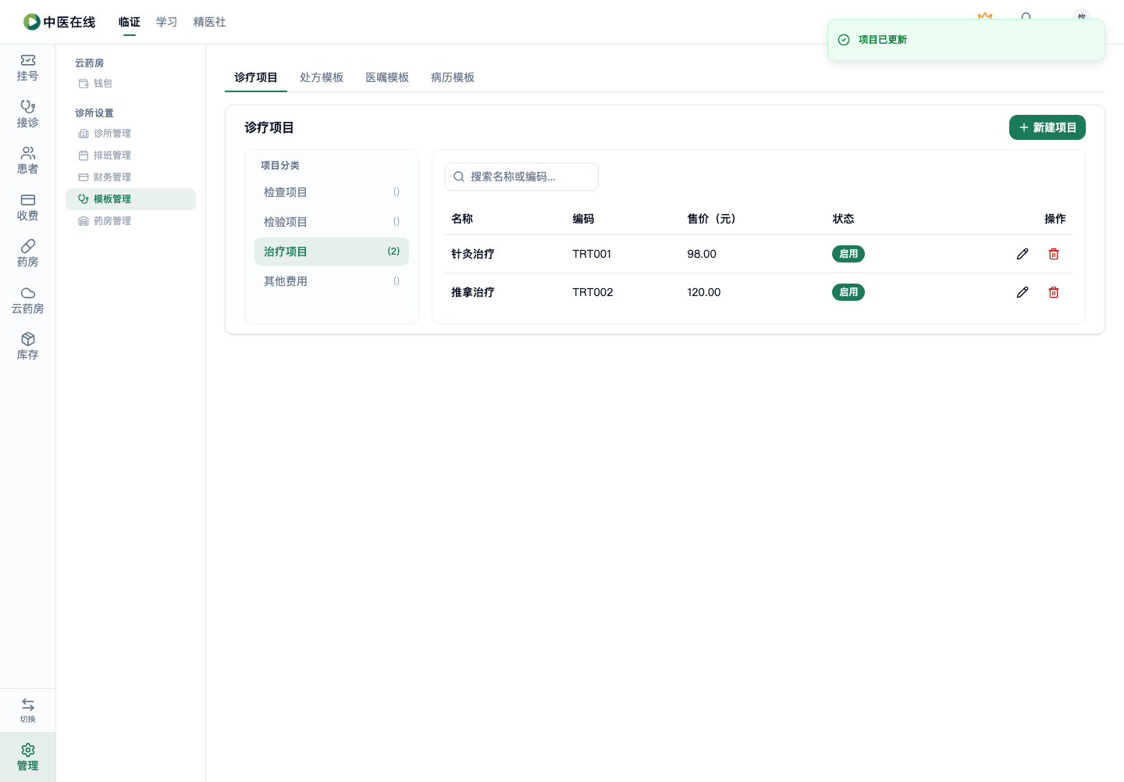
Task: Click the 启用 status badge for 推拿治疗
Action: coord(848,292)
